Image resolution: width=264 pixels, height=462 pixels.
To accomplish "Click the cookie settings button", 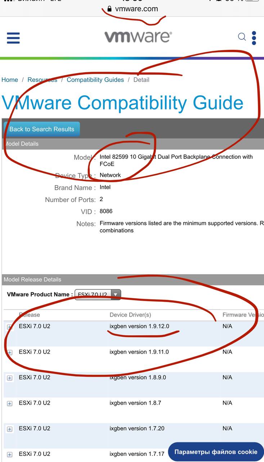I will point(216,452).
